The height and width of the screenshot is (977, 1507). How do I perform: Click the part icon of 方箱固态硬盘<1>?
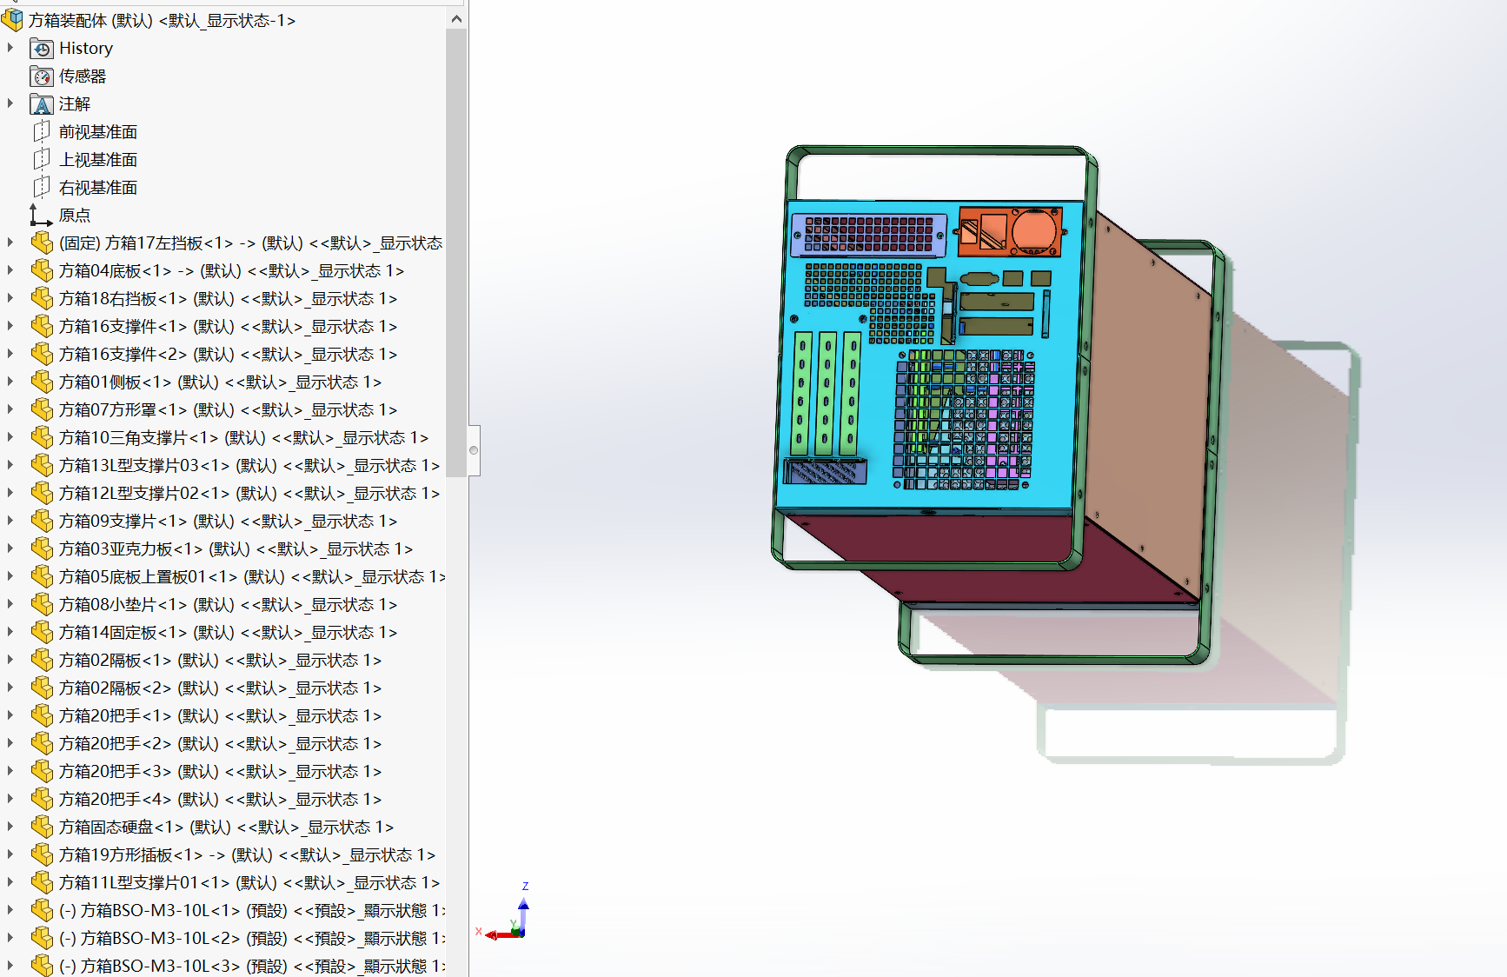click(x=42, y=827)
